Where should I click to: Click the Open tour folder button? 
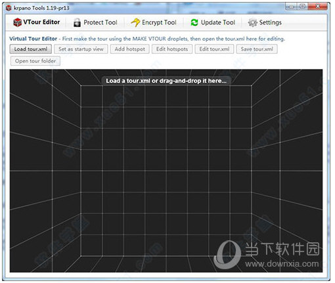pos(35,61)
